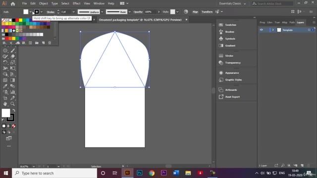Click the Stroke label link in control bar

tap(51, 12)
